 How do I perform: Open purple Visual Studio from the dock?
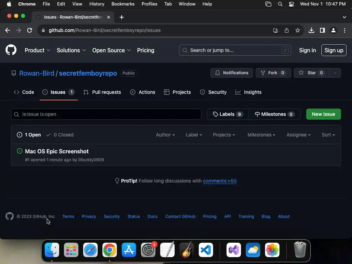tap(234, 250)
